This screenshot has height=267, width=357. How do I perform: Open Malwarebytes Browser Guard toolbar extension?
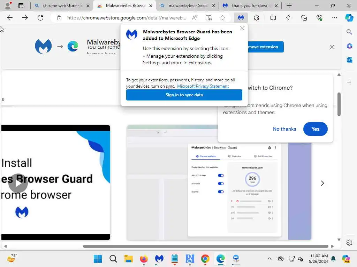pyautogui.click(x=241, y=18)
